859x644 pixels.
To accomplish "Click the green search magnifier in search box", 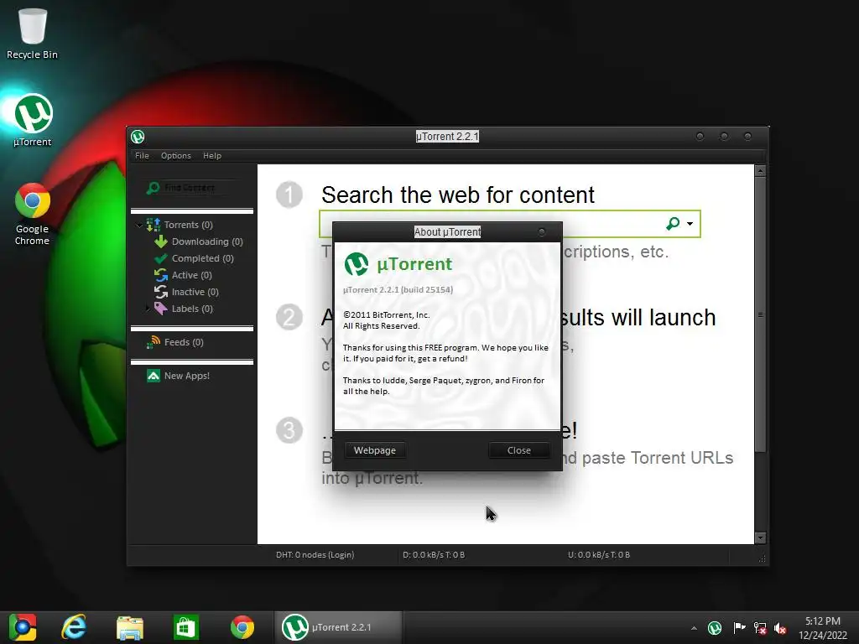I will (673, 223).
